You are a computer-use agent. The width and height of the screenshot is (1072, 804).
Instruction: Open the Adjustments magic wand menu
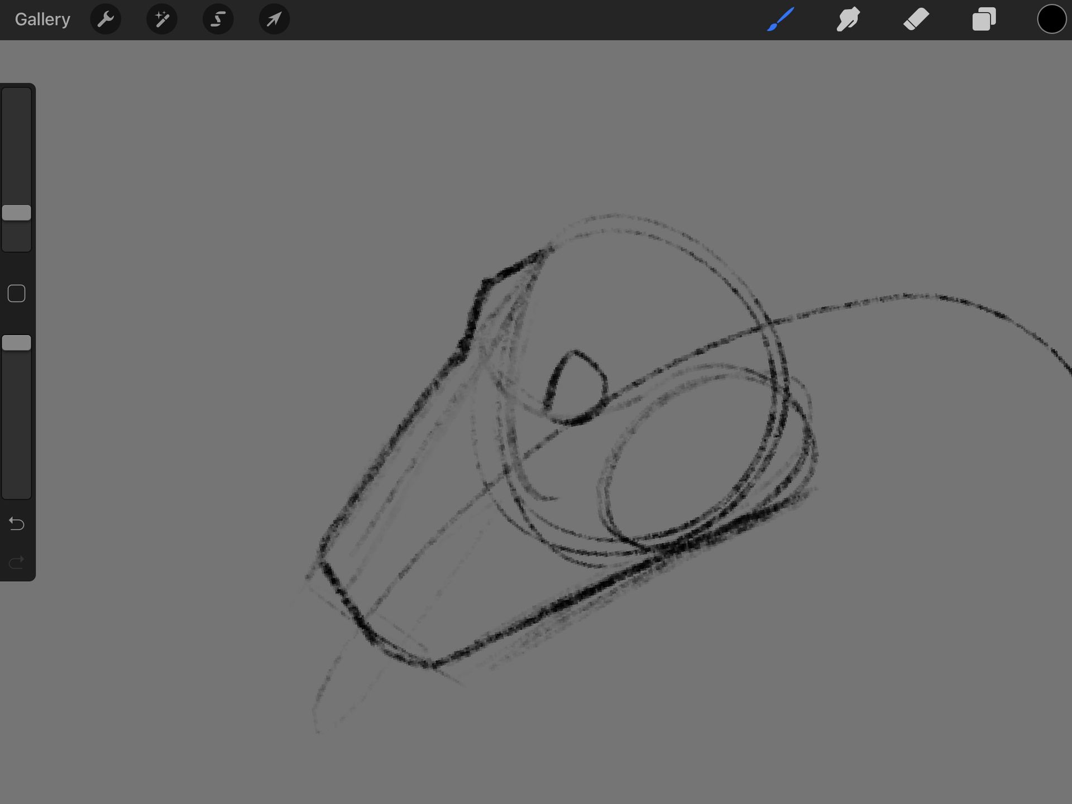[x=162, y=20]
